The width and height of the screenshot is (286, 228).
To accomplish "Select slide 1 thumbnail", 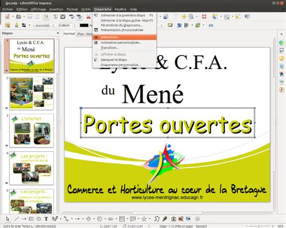I will click(x=32, y=56).
